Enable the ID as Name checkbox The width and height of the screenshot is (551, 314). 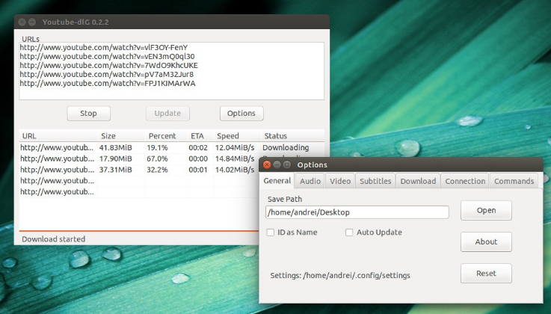pyautogui.click(x=270, y=233)
